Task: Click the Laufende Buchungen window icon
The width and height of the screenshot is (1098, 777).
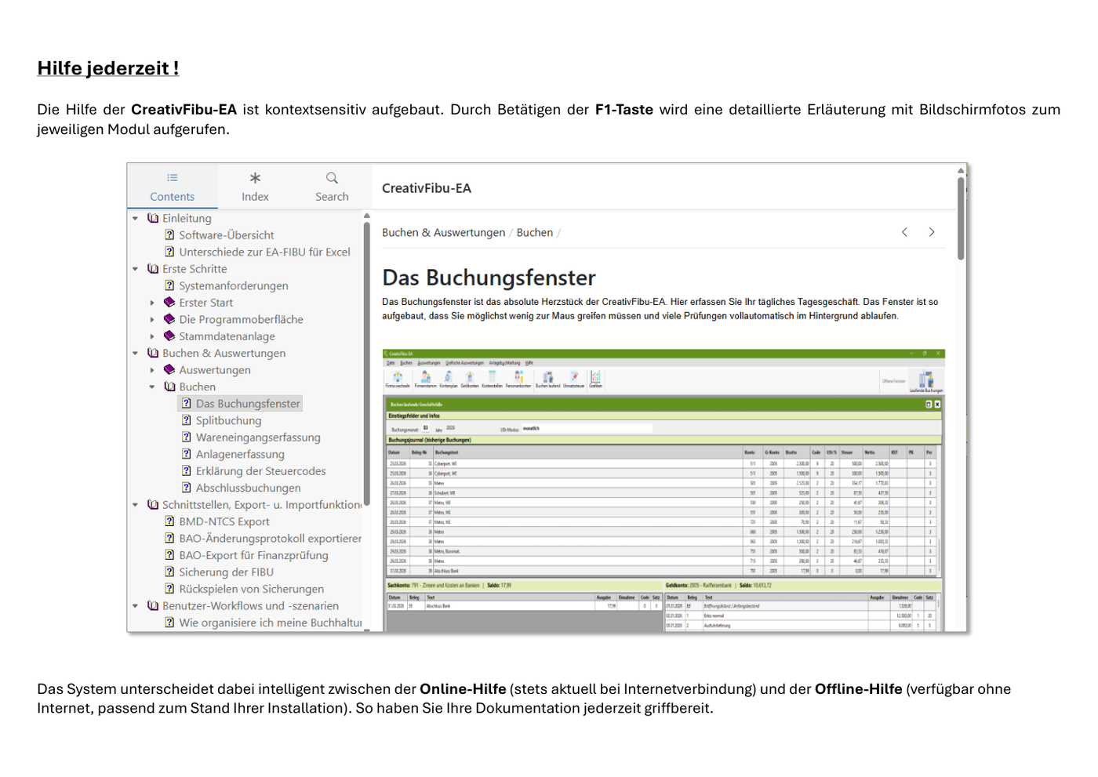Action: pyautogui.click(x=926, y=382)
